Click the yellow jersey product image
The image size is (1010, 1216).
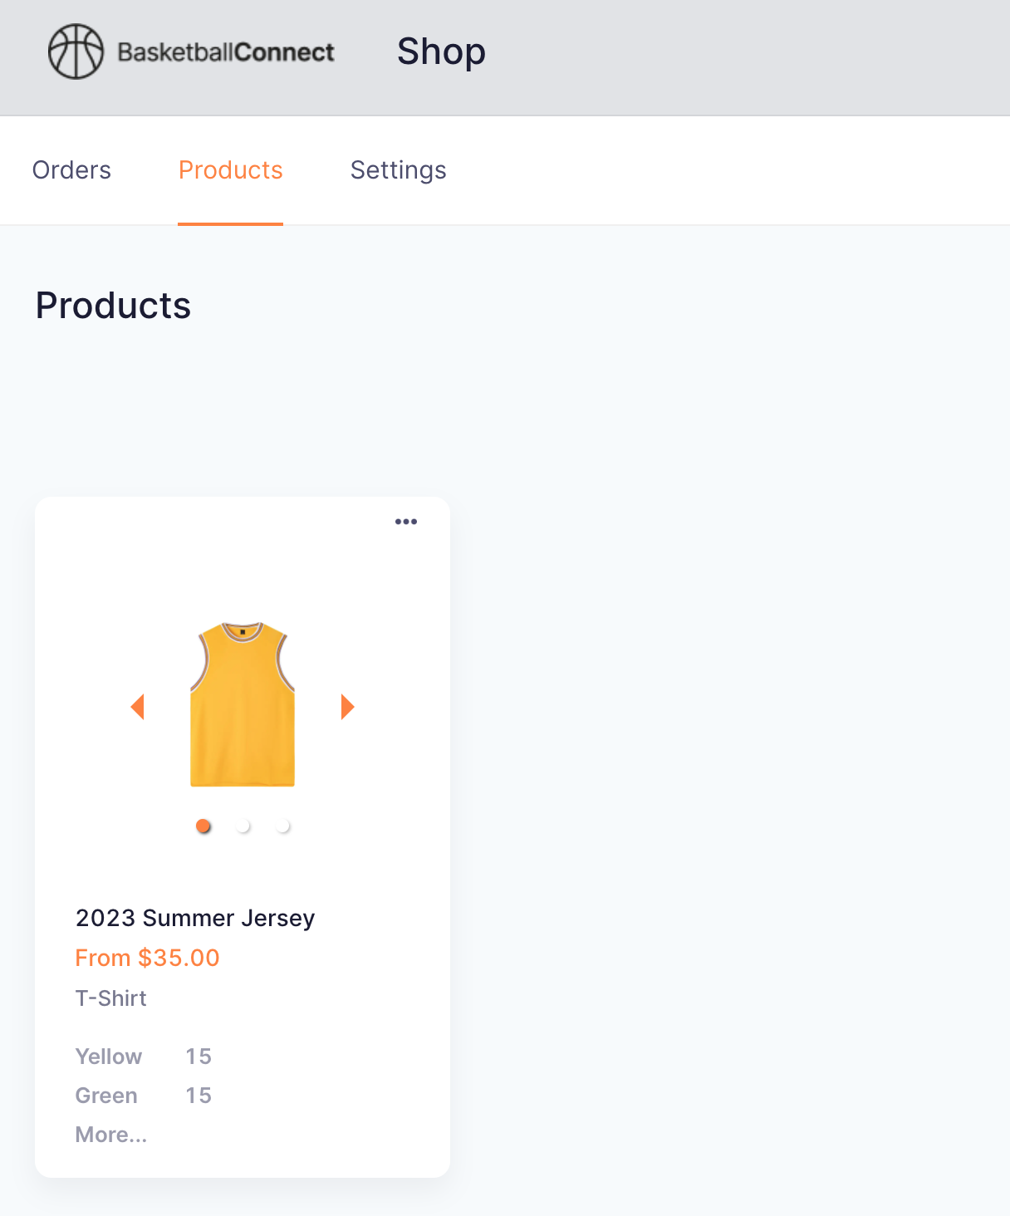click(x=243, y=704)
